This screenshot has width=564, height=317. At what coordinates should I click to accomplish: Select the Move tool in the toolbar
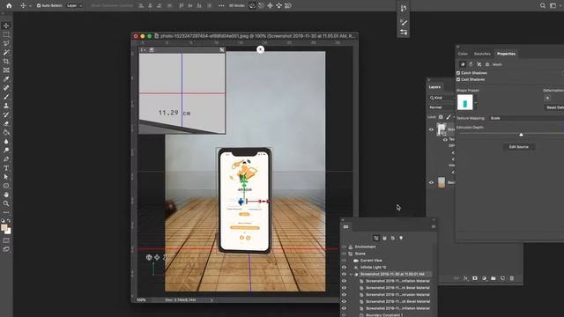click(6, 26)
